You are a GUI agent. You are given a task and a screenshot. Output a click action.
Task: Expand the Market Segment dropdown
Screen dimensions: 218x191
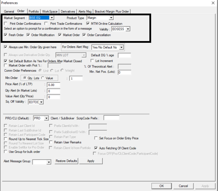(52, 18)
